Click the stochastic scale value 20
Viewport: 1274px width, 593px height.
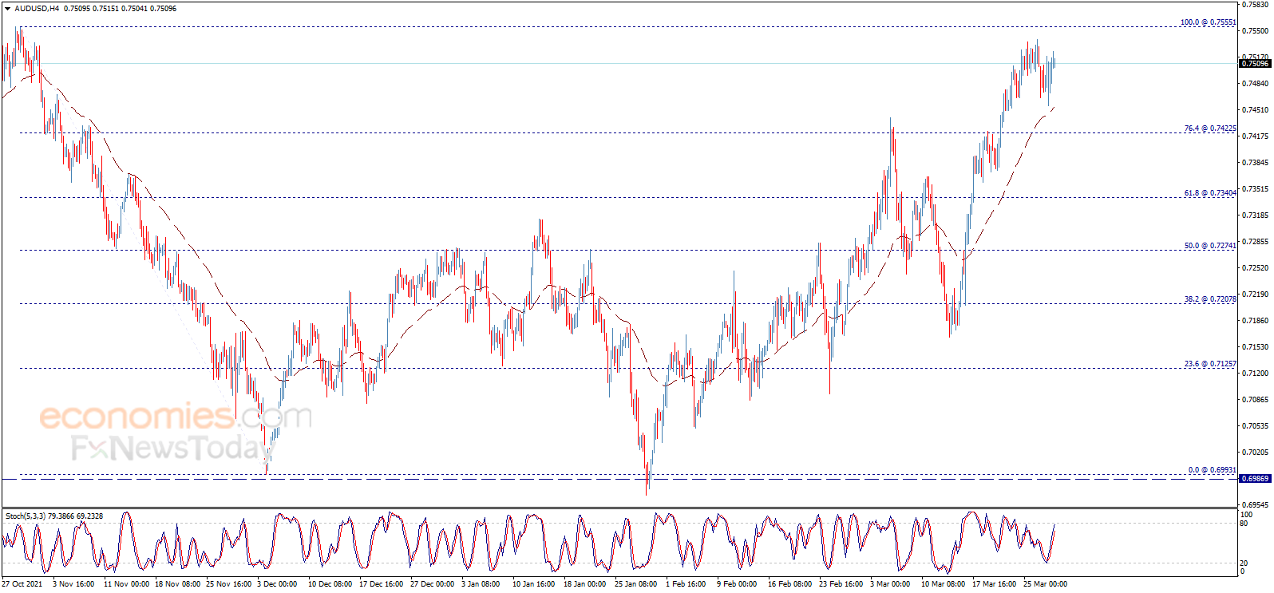[1244, 563]
